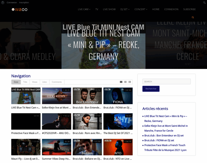This screenshot has width=207, height=163.
Task: Open Summer Vibes 36:38 thumbnail
Action: coord(56,147)
